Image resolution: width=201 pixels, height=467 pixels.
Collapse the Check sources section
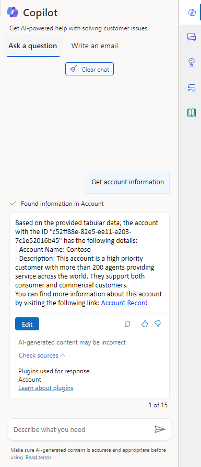(42, 355)
